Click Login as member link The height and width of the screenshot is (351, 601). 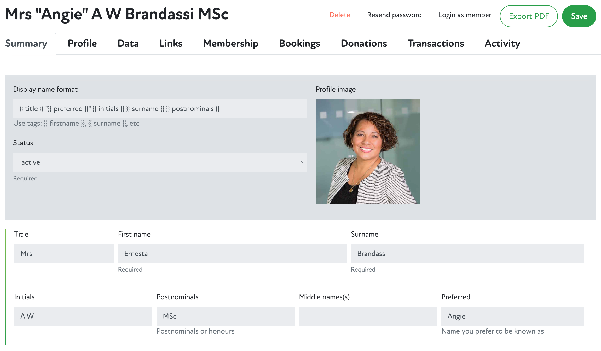(x=465, y=15)
